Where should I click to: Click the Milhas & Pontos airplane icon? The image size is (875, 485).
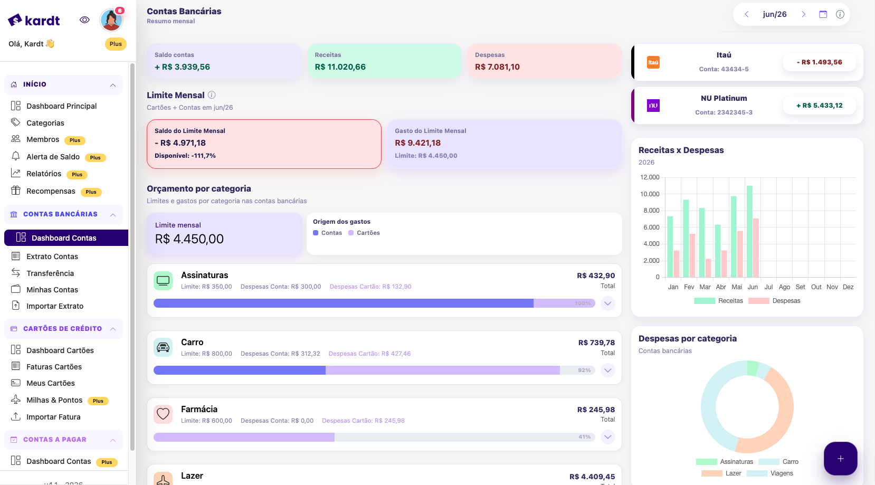(x=16, y=400)
